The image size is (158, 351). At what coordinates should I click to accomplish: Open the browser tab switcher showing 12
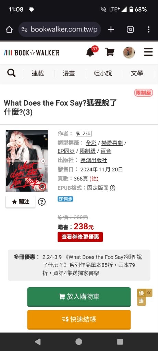tap(130, 29)
